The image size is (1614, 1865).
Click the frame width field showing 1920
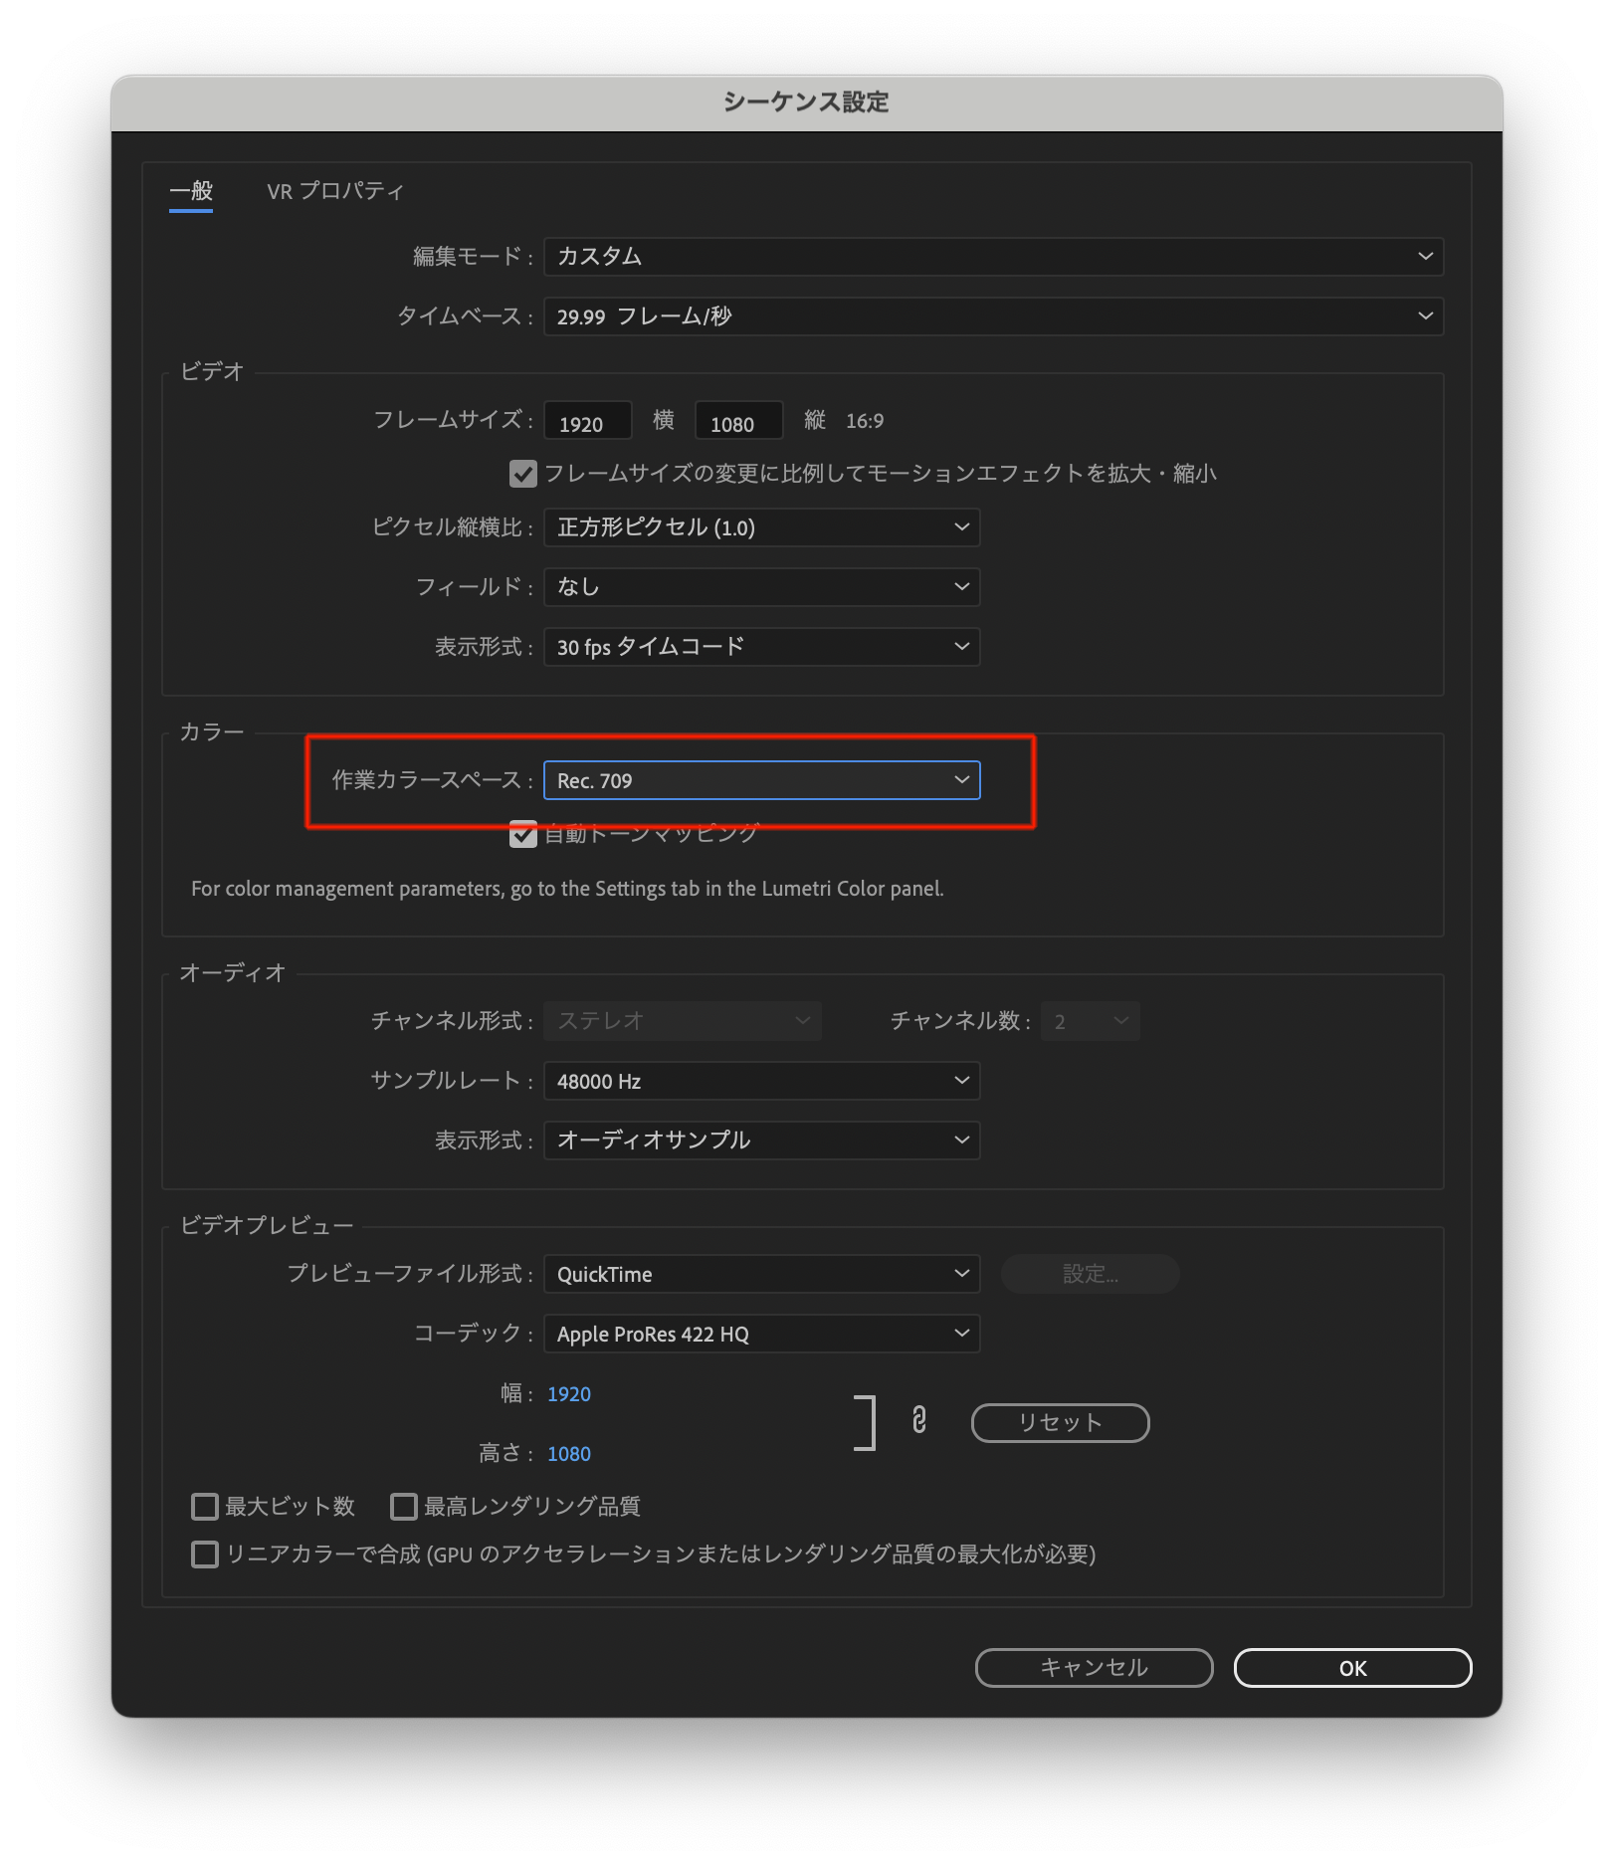(587, 423)
